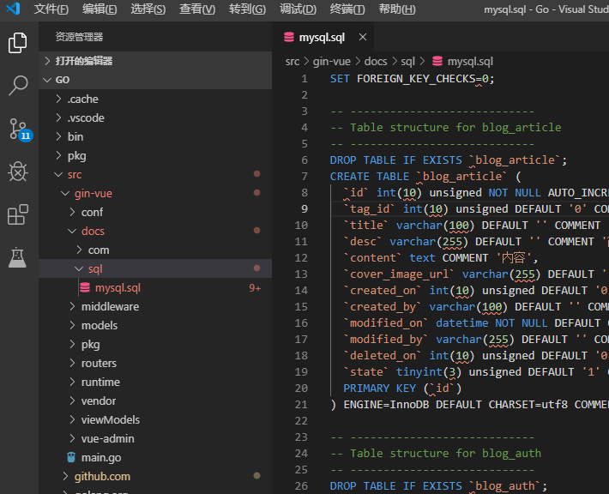Click the VS Code logo icon
609x494 pixels.
pos(13,9)
